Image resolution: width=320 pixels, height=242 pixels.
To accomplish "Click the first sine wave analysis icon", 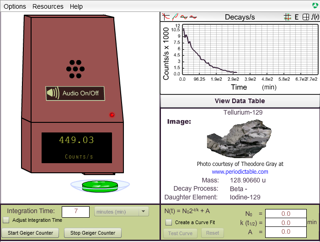I will pyautogui.click(x=184, y=17).
